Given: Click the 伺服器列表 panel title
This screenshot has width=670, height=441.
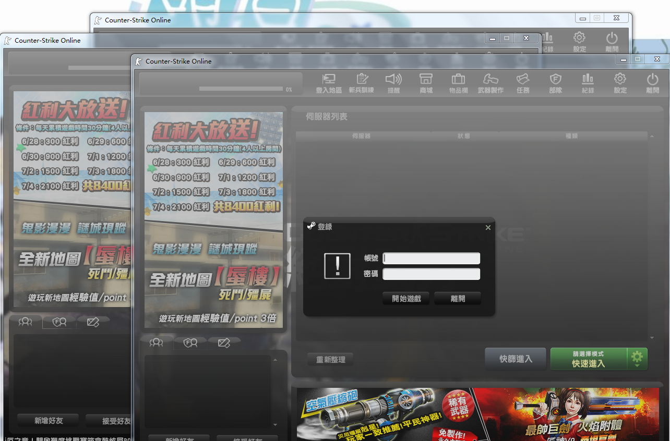Looking at the screenshot, I should coord(327,117).
